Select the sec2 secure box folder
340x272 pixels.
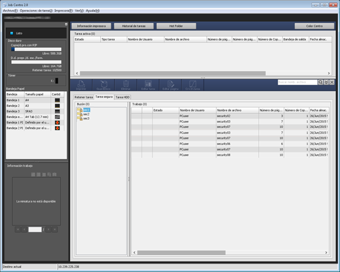click(84, 114)
